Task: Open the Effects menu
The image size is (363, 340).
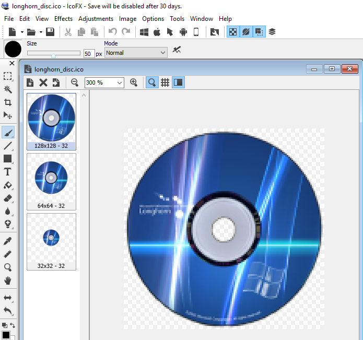Action: [63, 19]
